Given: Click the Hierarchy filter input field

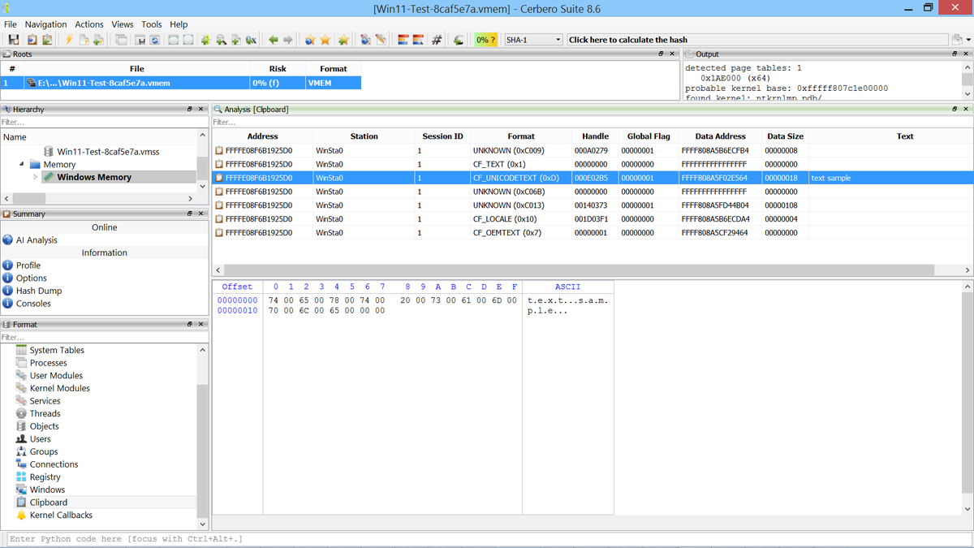Looking at the screenshot, I should coord(104,122).
